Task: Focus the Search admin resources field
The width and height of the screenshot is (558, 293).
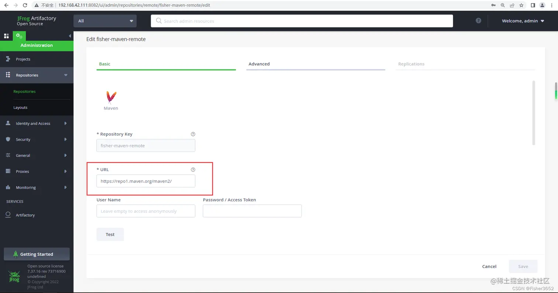Action: pos(302,21)
